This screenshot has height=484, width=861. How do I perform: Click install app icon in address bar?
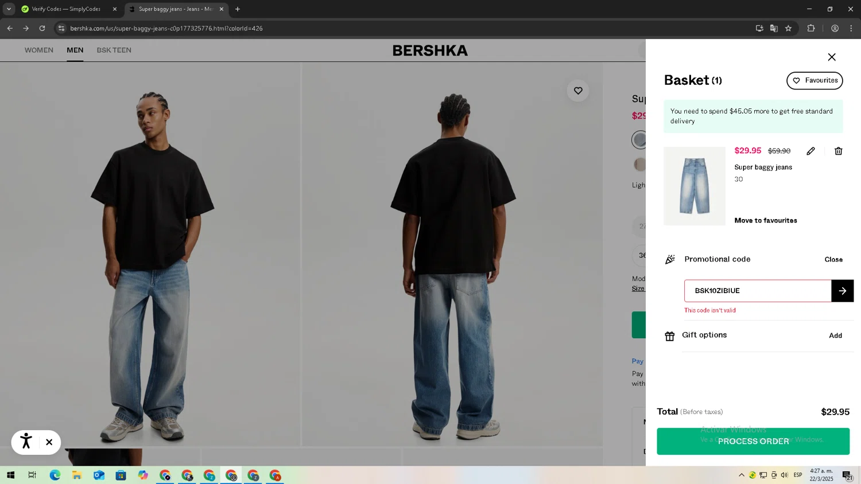coord(759,28)
